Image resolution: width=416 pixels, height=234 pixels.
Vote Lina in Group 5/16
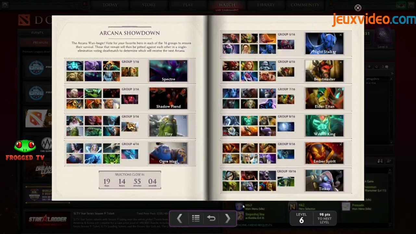pyautogui.click(x=267, y=38)
